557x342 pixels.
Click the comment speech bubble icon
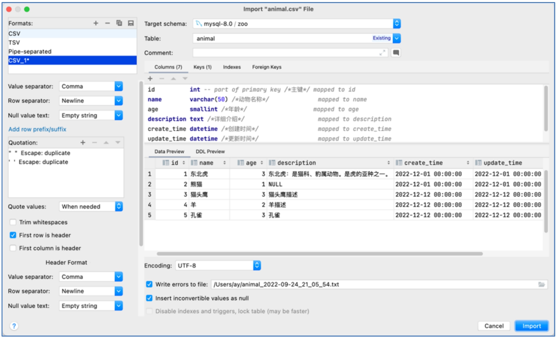coord(396,53)
